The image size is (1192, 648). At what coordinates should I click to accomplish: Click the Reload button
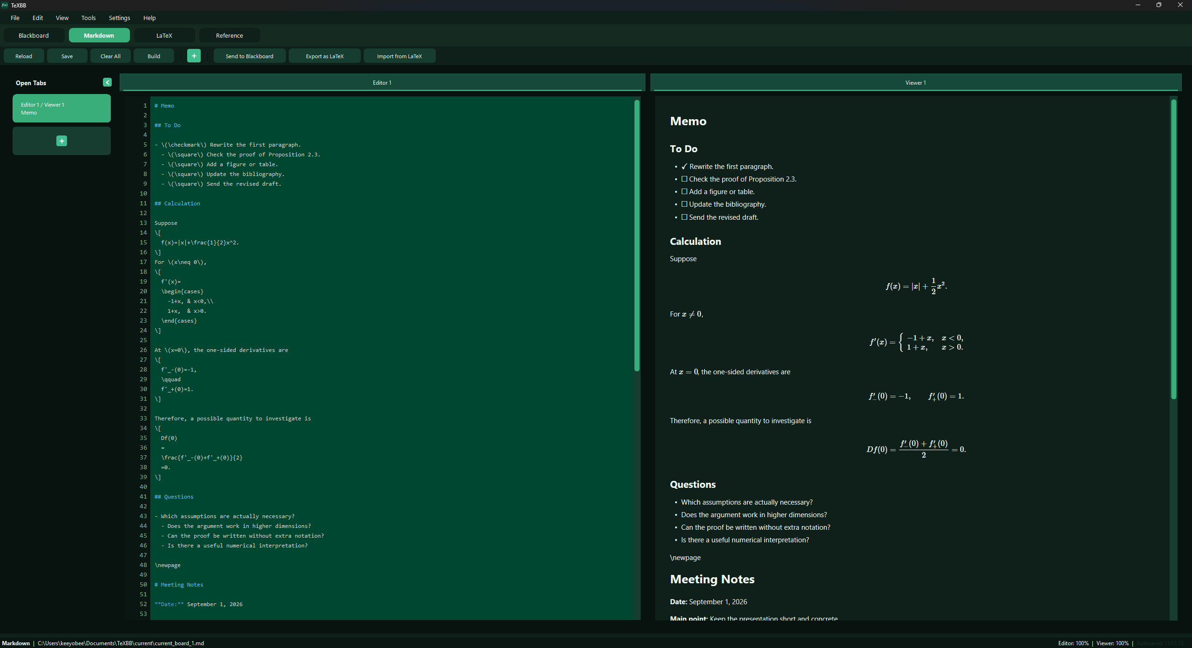24,56
